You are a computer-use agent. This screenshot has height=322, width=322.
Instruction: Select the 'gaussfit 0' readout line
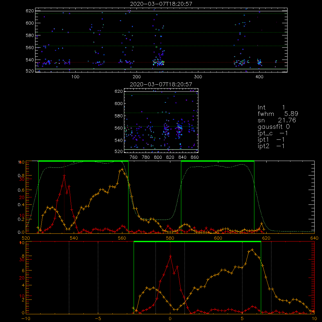274,127
